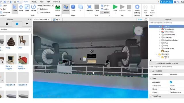
Task: Open the Material picker
Action: pyautogui.click(x=89, y=8)
